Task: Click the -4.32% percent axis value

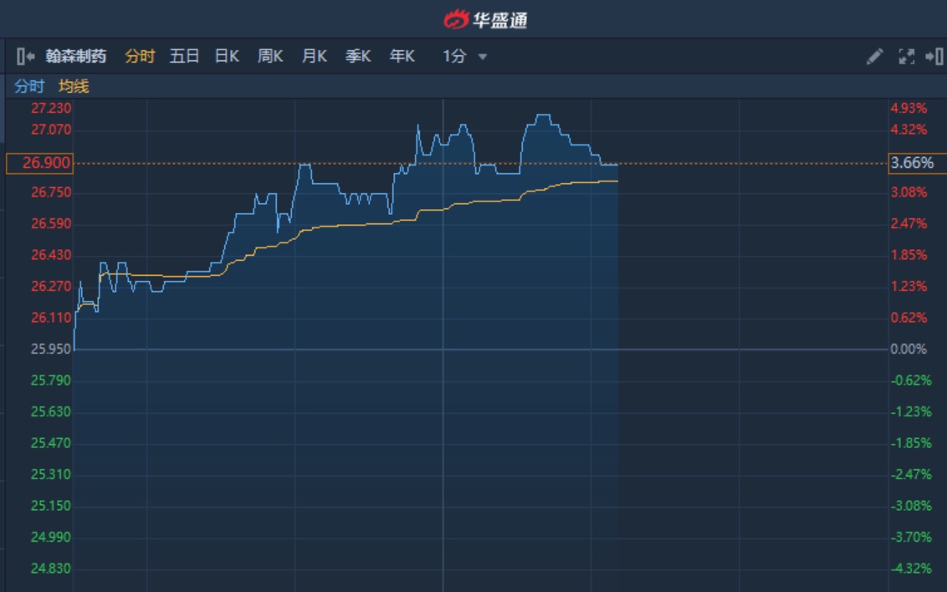Action: [911, 569]
